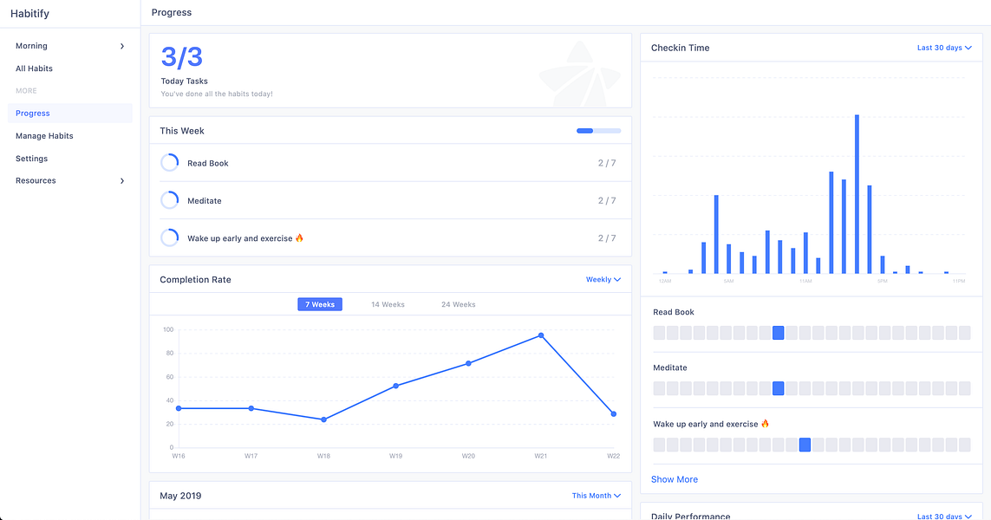This screenshot has height=520, width=991.
Task: Click the Meditate progress ring
Action: tap(169, 199)
